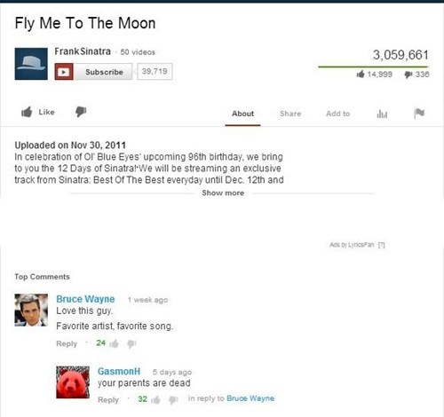
Task: Open the statistics bar chart icon
Action: [x=382, y=114]
